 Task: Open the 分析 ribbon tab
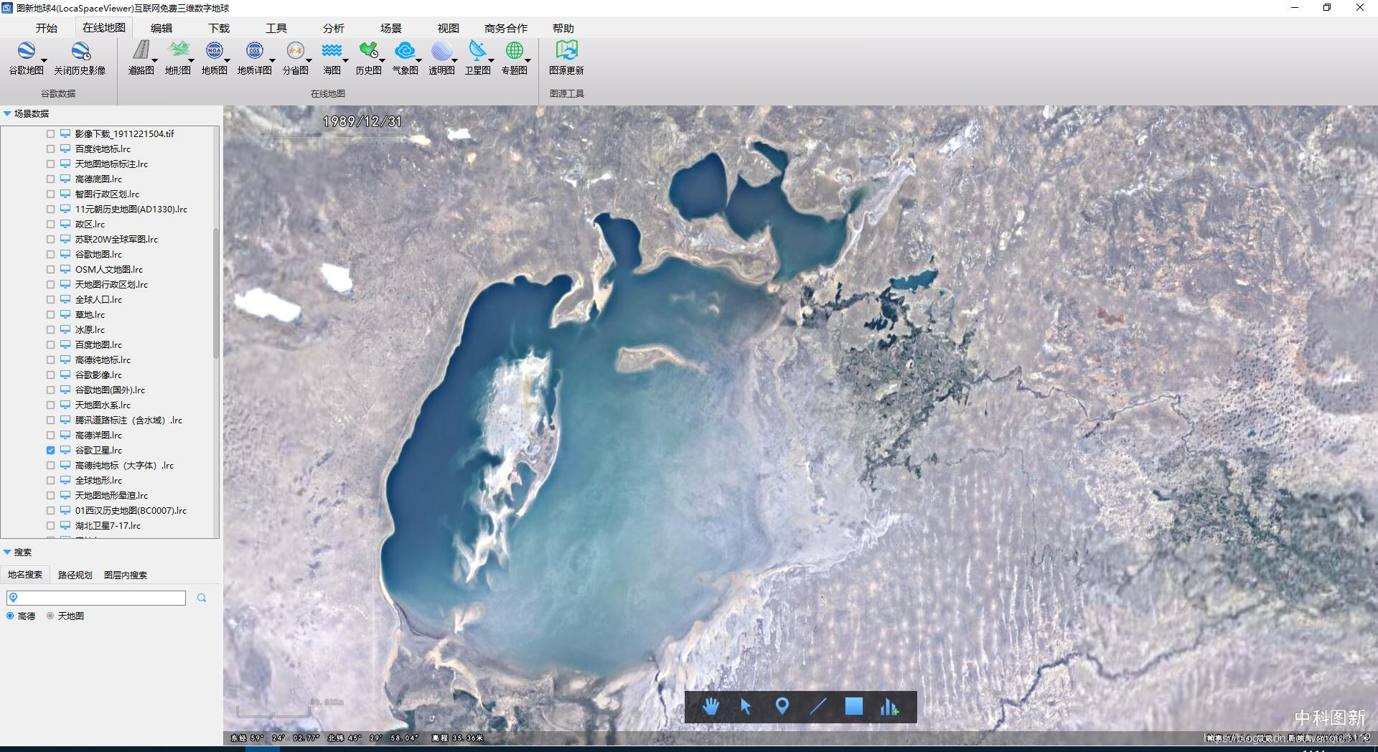(x=334, y=28)
